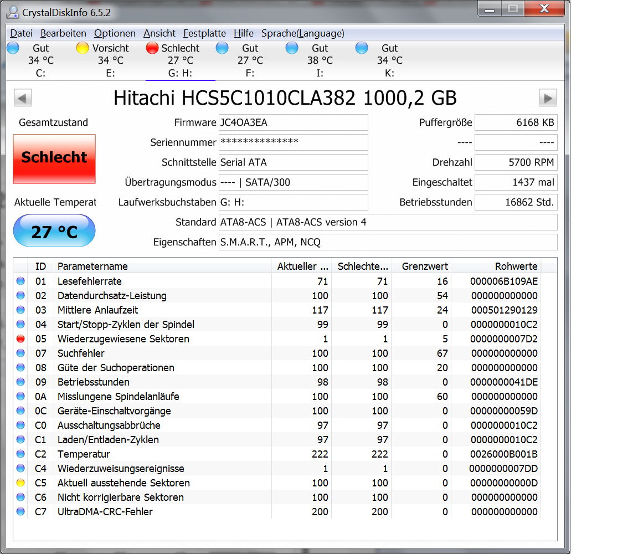Select the Geräte-Einschaltvorgänge row

pyautogui.click(x=277, y=411)
